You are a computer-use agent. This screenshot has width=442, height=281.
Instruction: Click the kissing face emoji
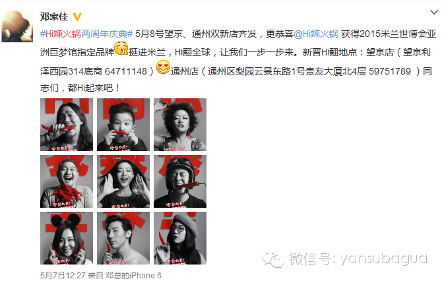point(121,48)
